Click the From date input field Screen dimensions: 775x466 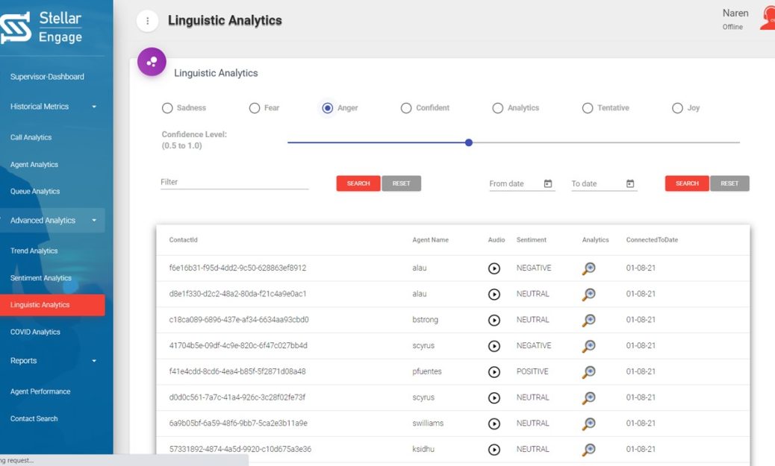522,183
